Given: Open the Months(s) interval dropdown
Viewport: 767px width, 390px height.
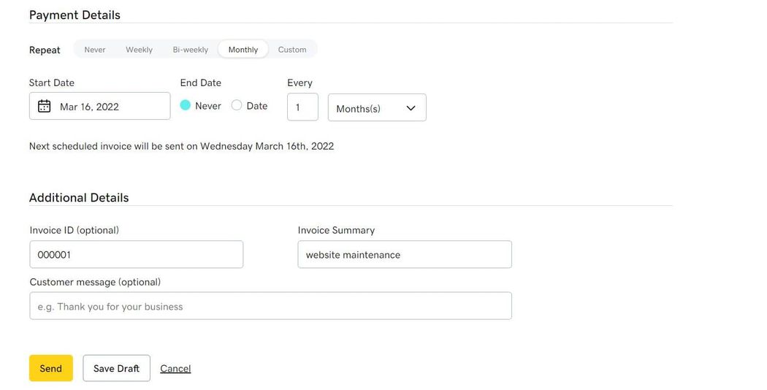Looking at the screenshot, I should coord(377,107).
